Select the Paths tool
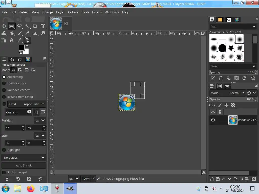 click(x=4, y=40)
